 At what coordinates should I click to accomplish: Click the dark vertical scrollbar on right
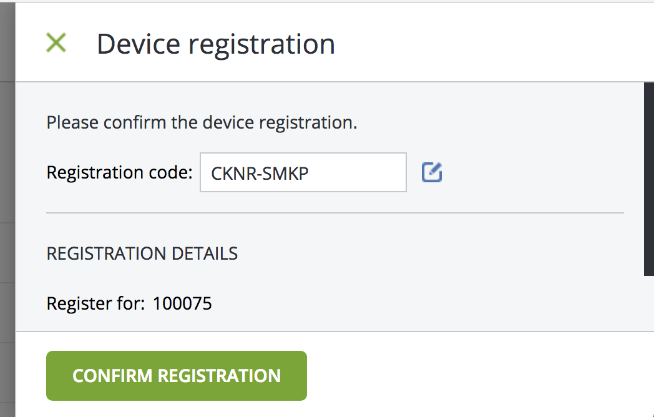click(x=649, y=179)
